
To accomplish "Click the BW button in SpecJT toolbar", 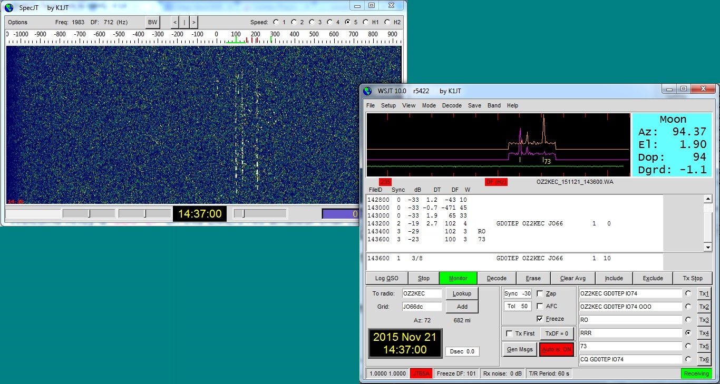I will coord(152,22).
